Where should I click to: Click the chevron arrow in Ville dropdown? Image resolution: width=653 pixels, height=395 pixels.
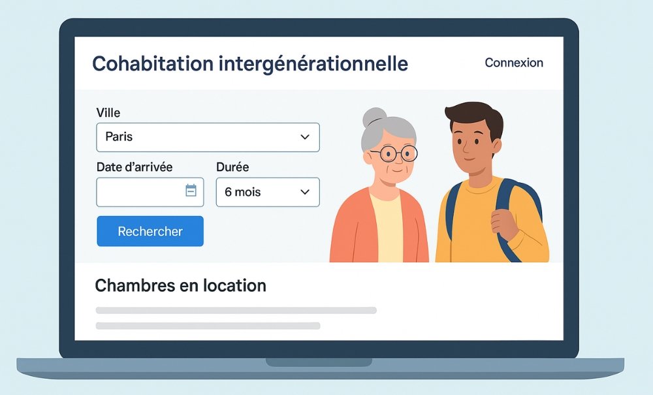[304, 137]
